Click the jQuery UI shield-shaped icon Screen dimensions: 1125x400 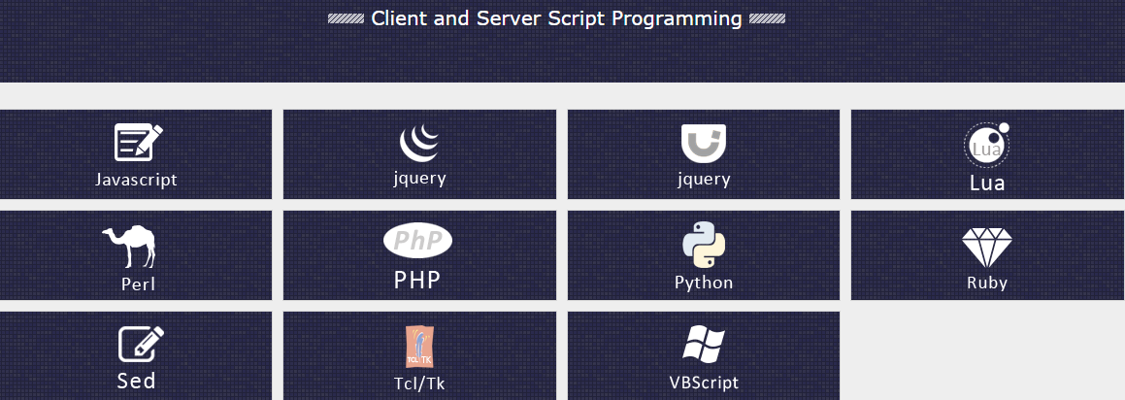[x=703, y=143]
